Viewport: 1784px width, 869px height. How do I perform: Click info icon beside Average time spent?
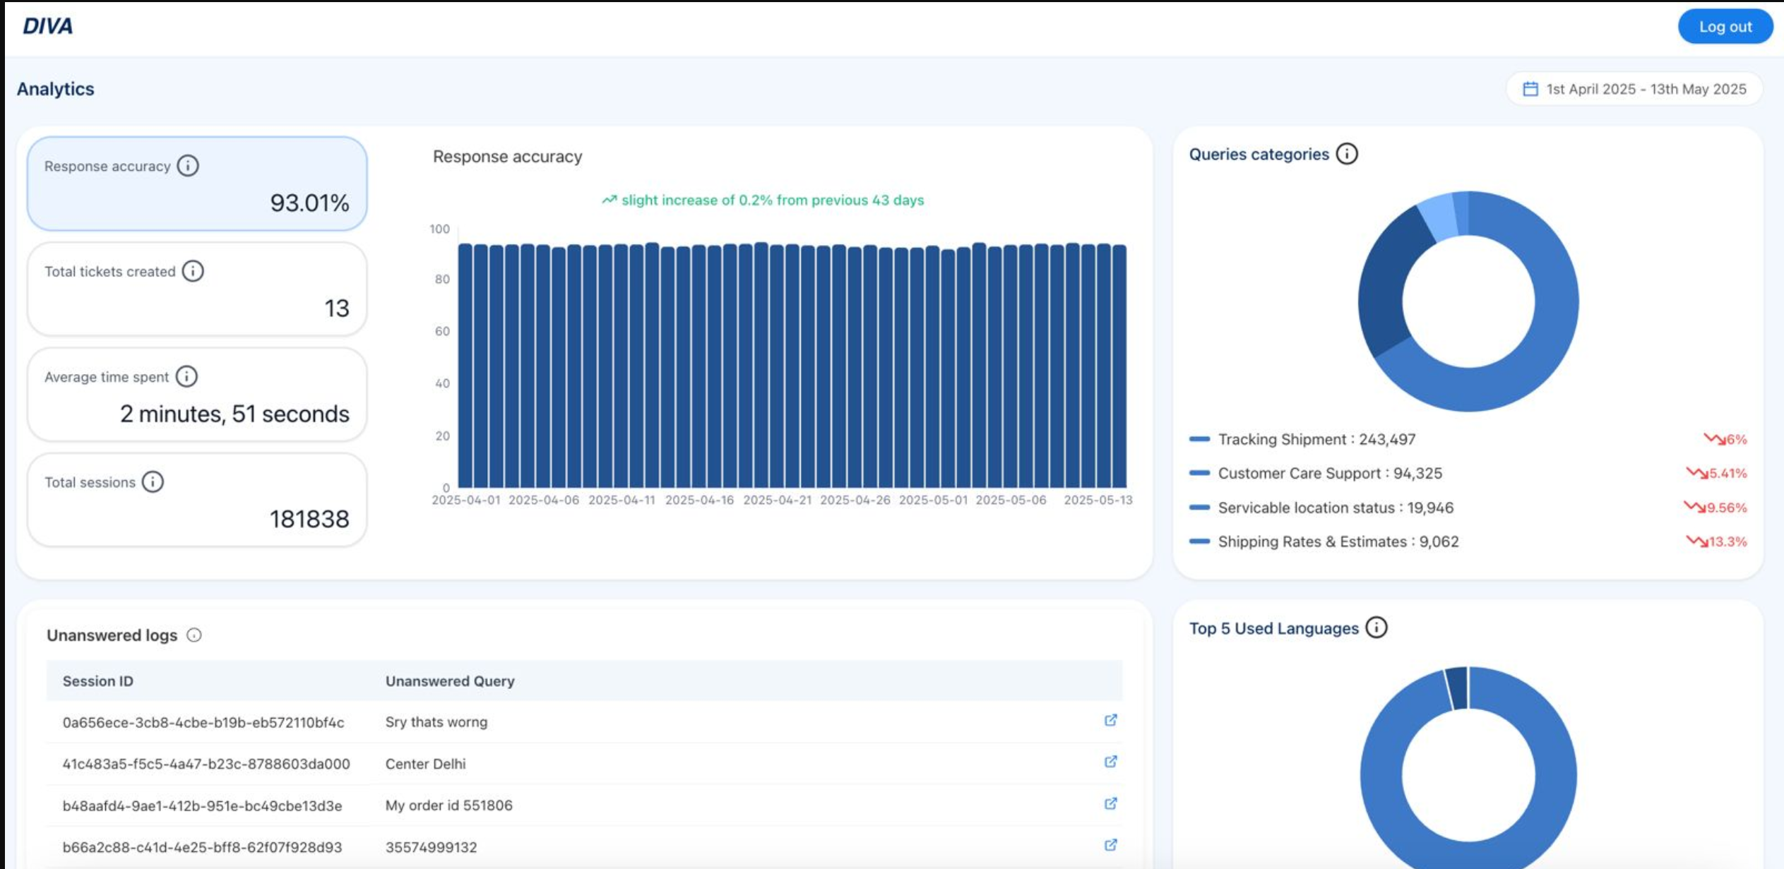[186, 376]
